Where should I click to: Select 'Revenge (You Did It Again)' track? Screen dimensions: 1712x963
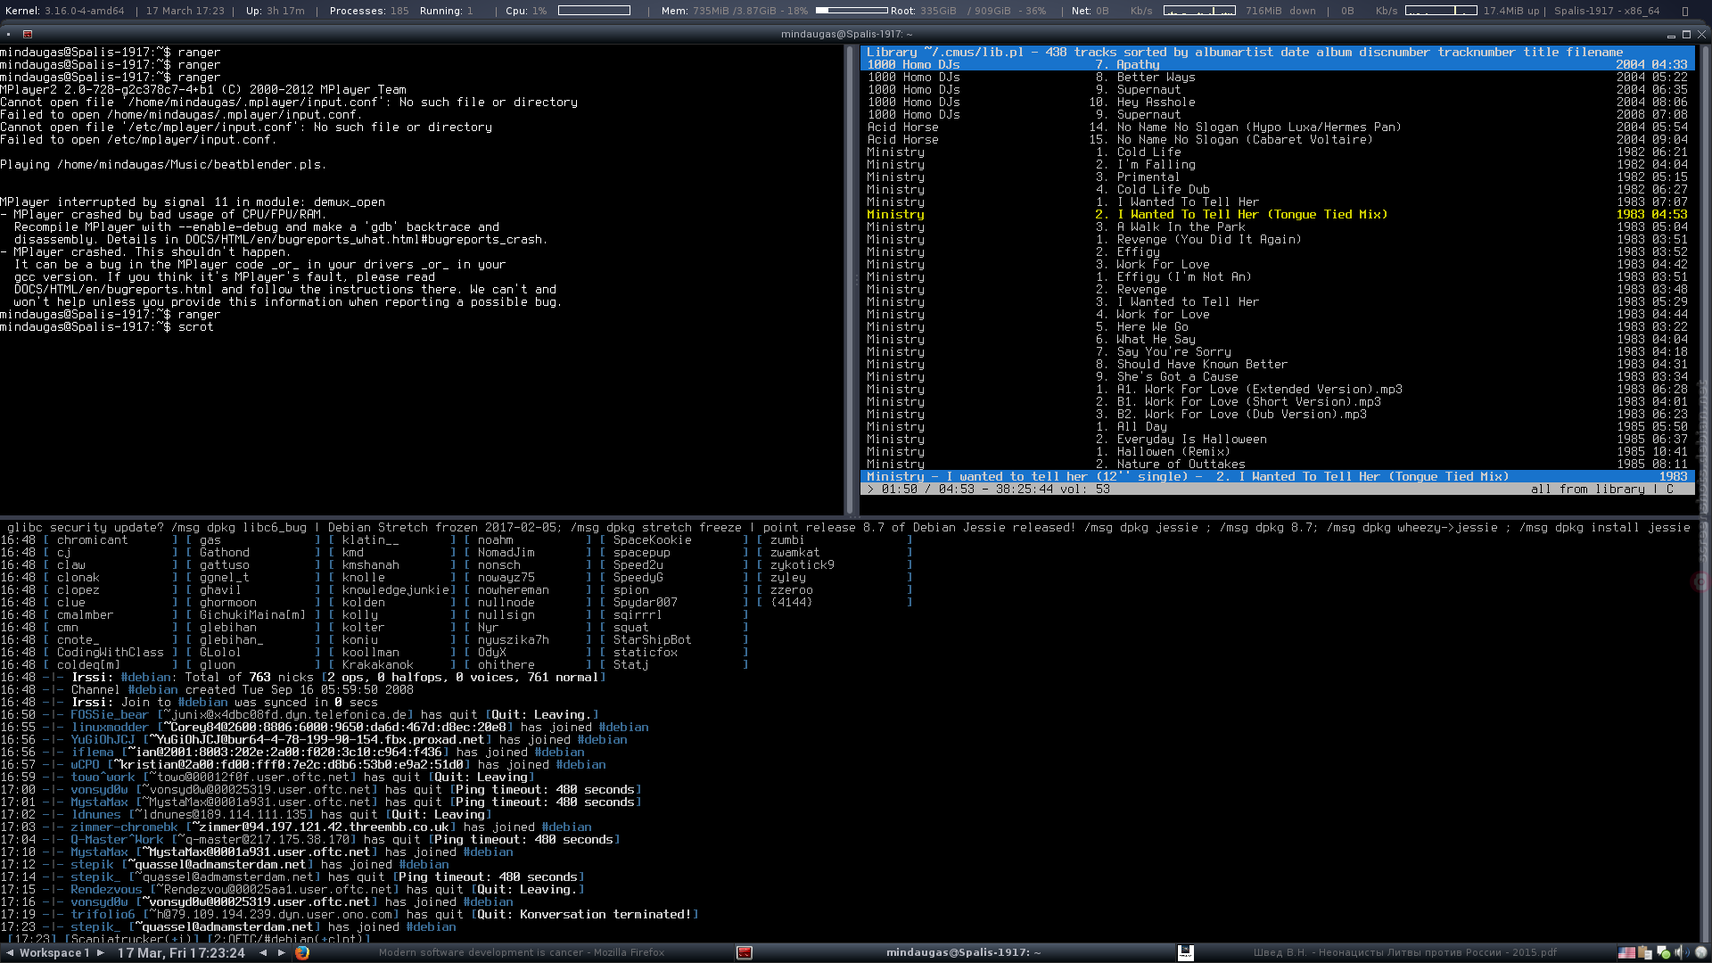click(1277, 240)
